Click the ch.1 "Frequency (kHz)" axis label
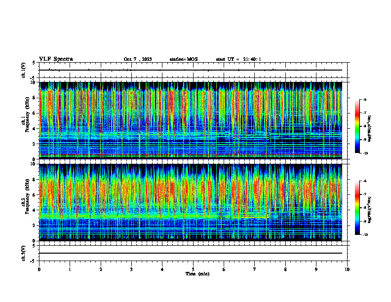Viewport: 391px width, 302px height. 27,114
